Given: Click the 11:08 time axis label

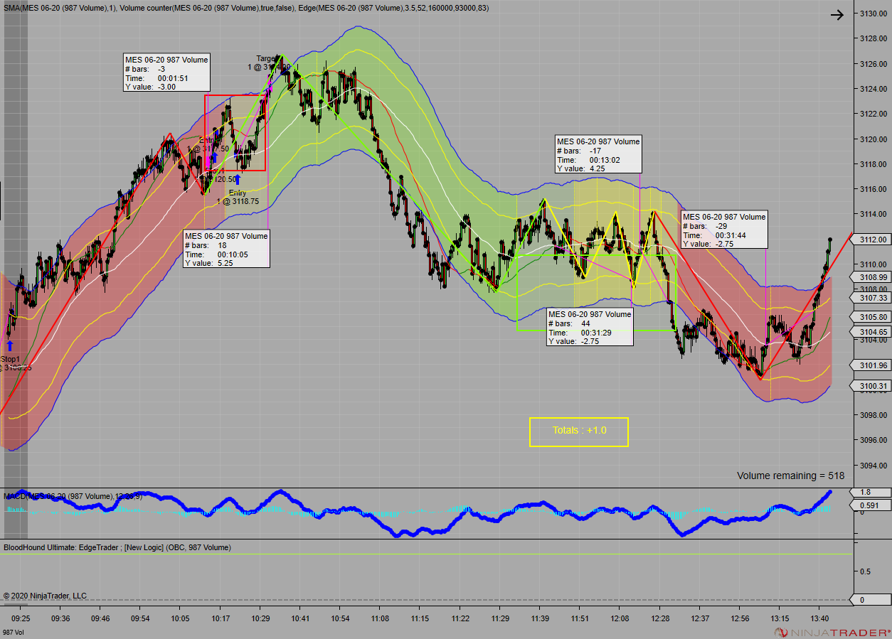Looking at the screenshot, I should tap(381, 618).
